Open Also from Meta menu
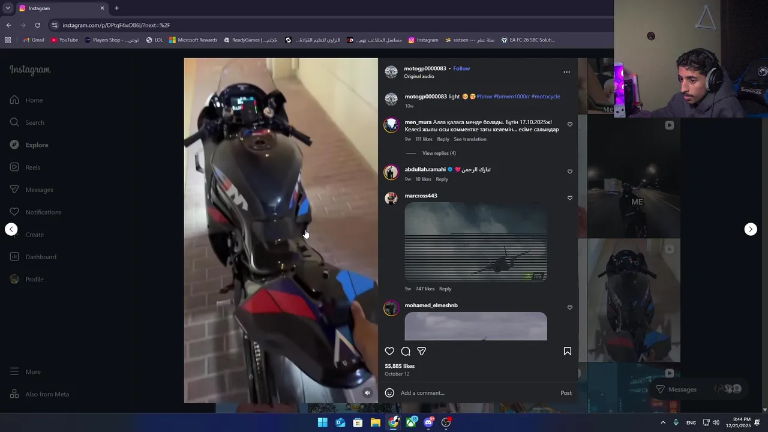 tap(40, 394)
